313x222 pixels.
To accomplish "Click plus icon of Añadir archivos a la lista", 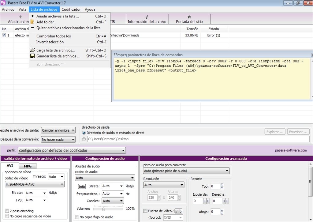I will point(32,16).
